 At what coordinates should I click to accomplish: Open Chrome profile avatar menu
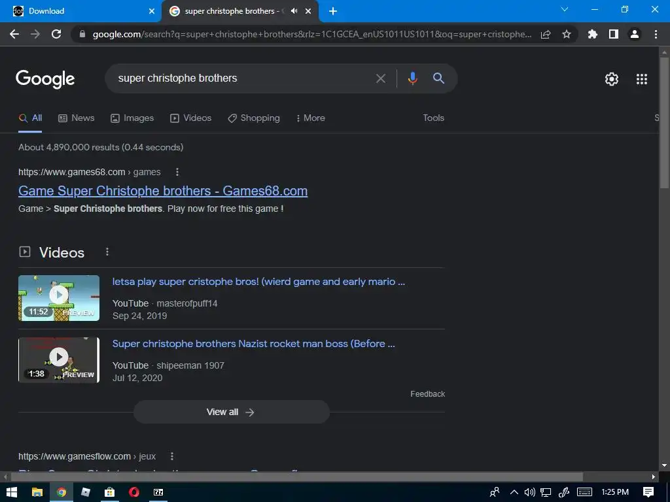[635, 34]
